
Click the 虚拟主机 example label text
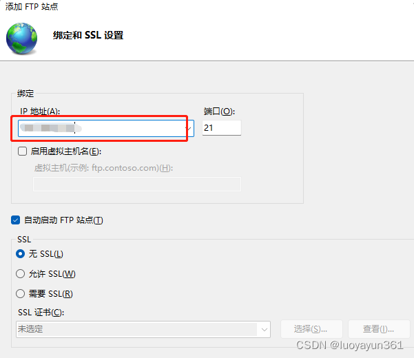click(103, 167)
